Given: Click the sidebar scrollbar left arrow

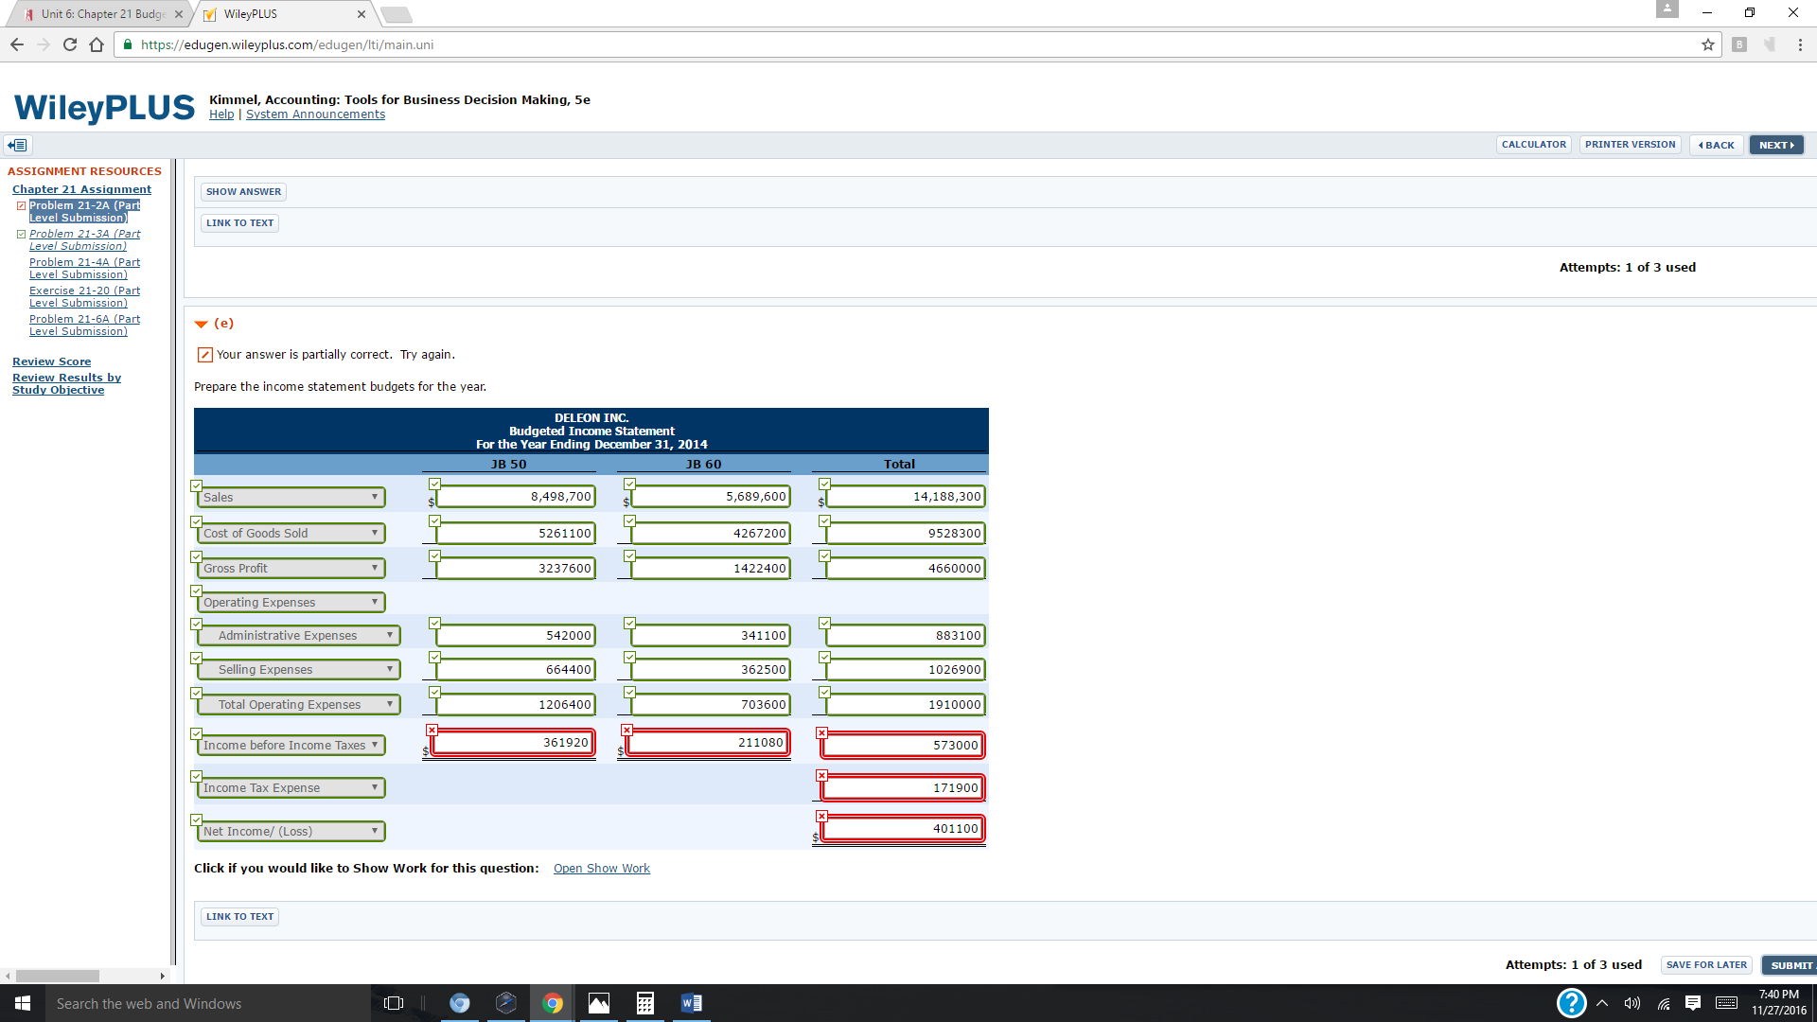Looking at the screenshot, I should pos(8,976).
